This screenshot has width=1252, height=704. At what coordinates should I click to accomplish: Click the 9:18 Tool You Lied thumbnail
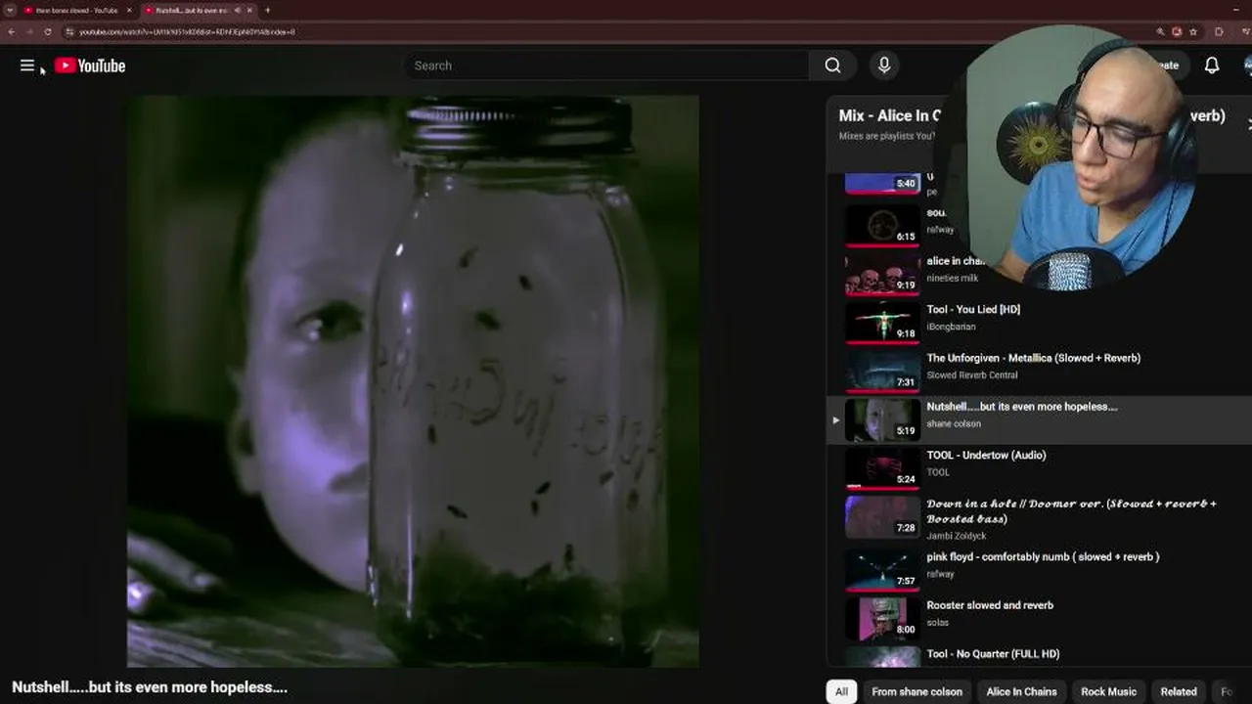point(882,322)
